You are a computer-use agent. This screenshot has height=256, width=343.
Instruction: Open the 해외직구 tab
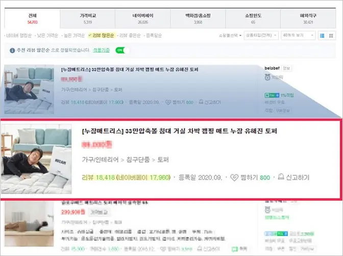point(308,19)
